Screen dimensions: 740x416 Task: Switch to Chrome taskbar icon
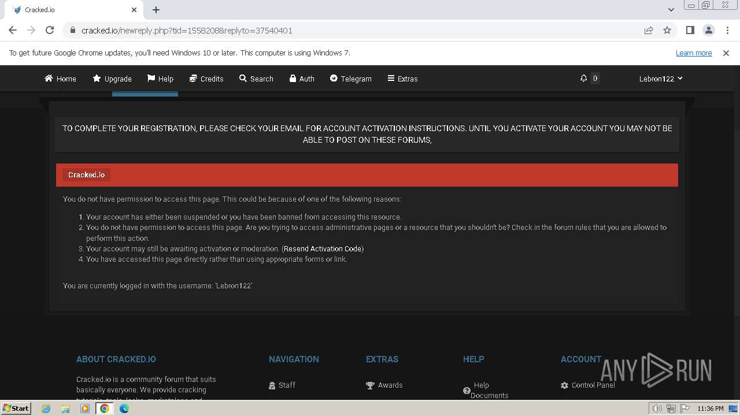pos(105,408)
